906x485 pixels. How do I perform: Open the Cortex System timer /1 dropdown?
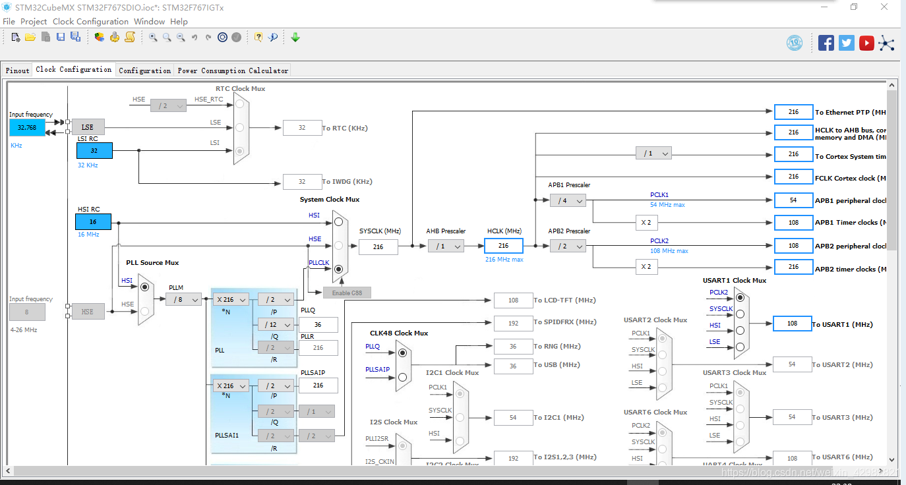click(653, 154)
